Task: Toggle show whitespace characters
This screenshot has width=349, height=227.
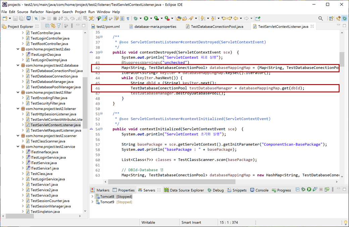Action: pos(129,18)
